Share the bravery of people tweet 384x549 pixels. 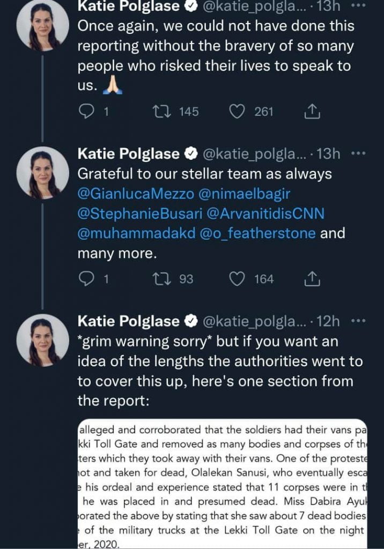coord(312,112)
